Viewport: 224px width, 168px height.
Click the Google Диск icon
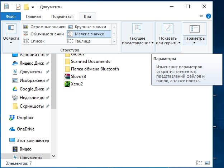point(15,89)
